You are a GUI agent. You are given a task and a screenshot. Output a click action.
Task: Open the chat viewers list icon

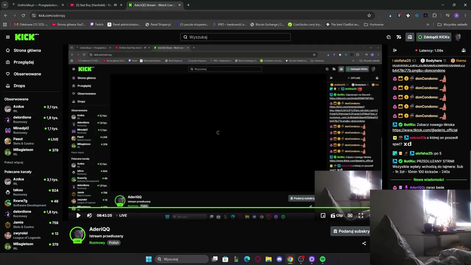coord(463,50)
